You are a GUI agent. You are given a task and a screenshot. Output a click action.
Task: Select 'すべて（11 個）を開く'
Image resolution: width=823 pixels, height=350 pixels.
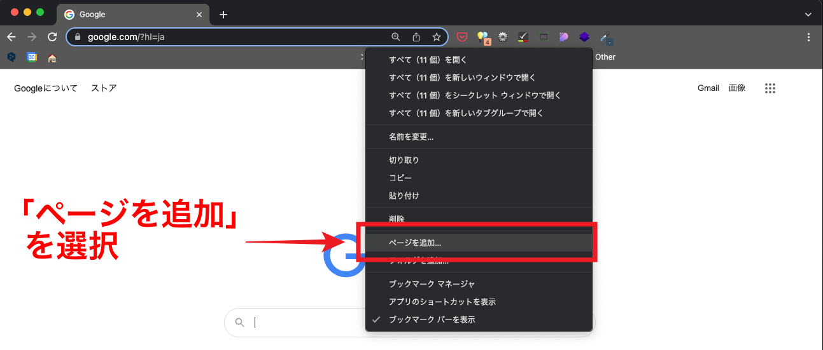[479, 60]
